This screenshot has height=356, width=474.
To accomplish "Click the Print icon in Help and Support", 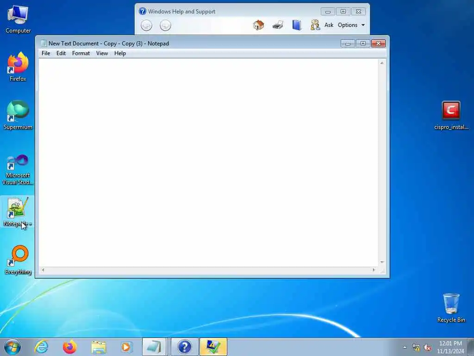I will click(278, 25).
